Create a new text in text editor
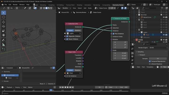The height and width of the screenshot is (95, 169). [x=164, y=67]
